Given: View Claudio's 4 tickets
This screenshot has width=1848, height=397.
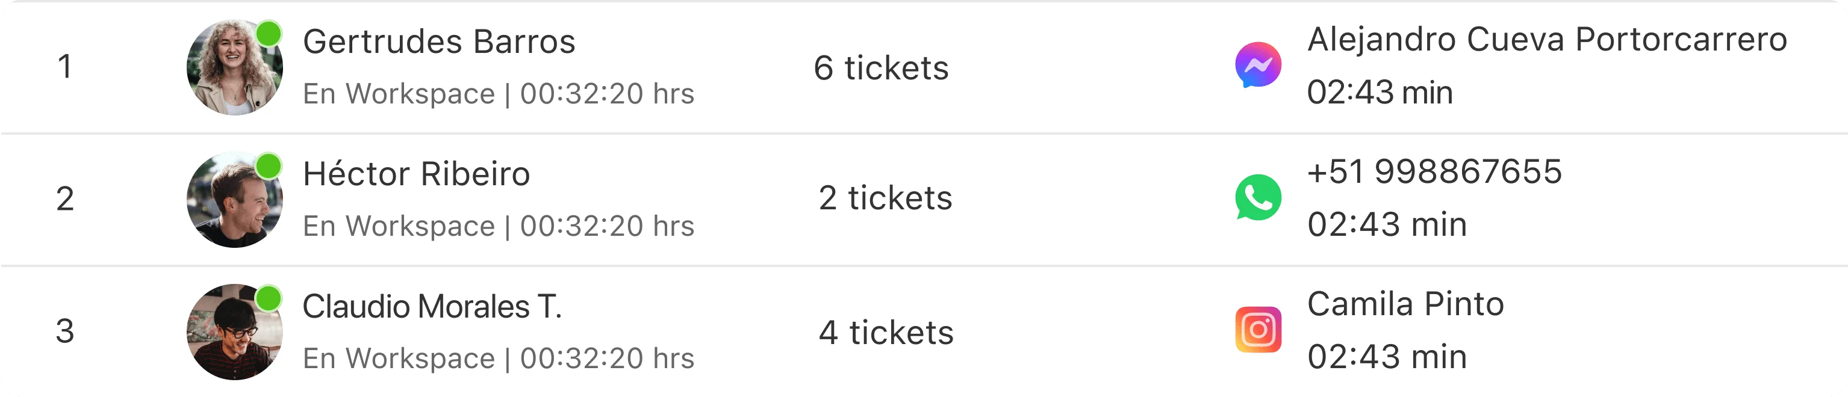Looking at the screenshot, I should 886,333.
